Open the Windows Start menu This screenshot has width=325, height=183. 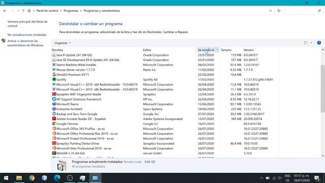click(x=6, y=178)
